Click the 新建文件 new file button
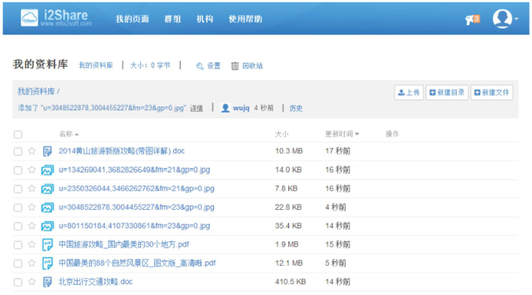 [x=491, y=92]
